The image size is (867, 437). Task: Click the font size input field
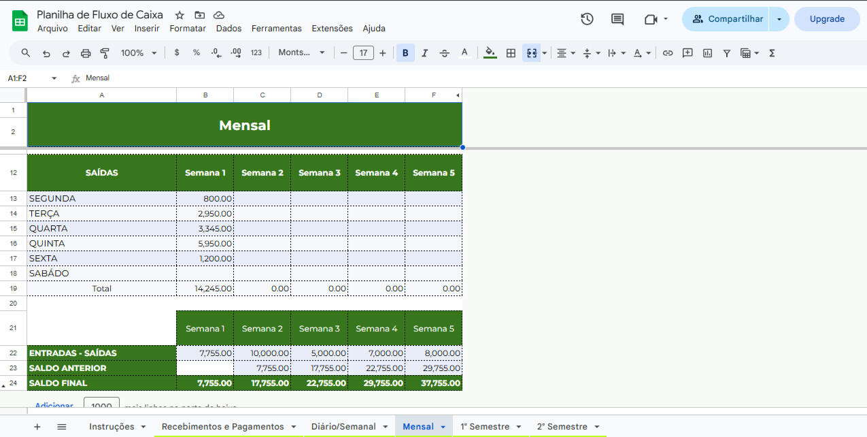[x=363, y=53]
